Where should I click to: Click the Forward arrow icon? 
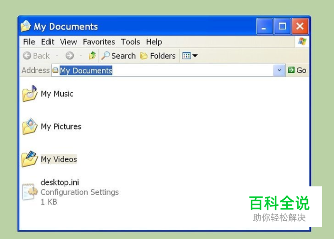(x=70, y=56)
